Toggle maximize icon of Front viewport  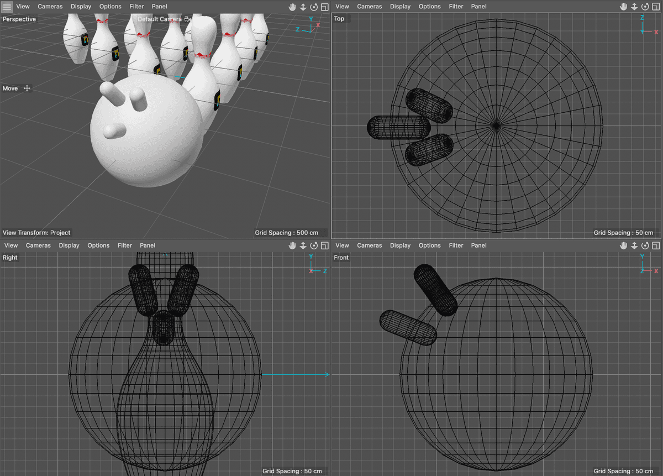coord(656,245)
